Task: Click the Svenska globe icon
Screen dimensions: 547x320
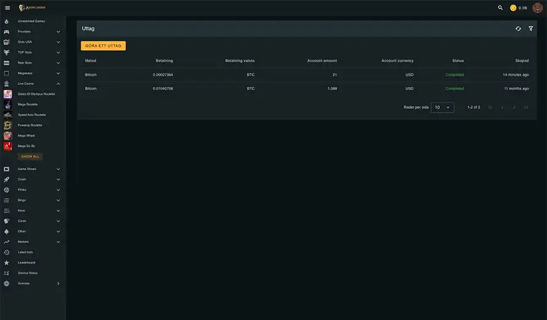Action: pos(6,284)
